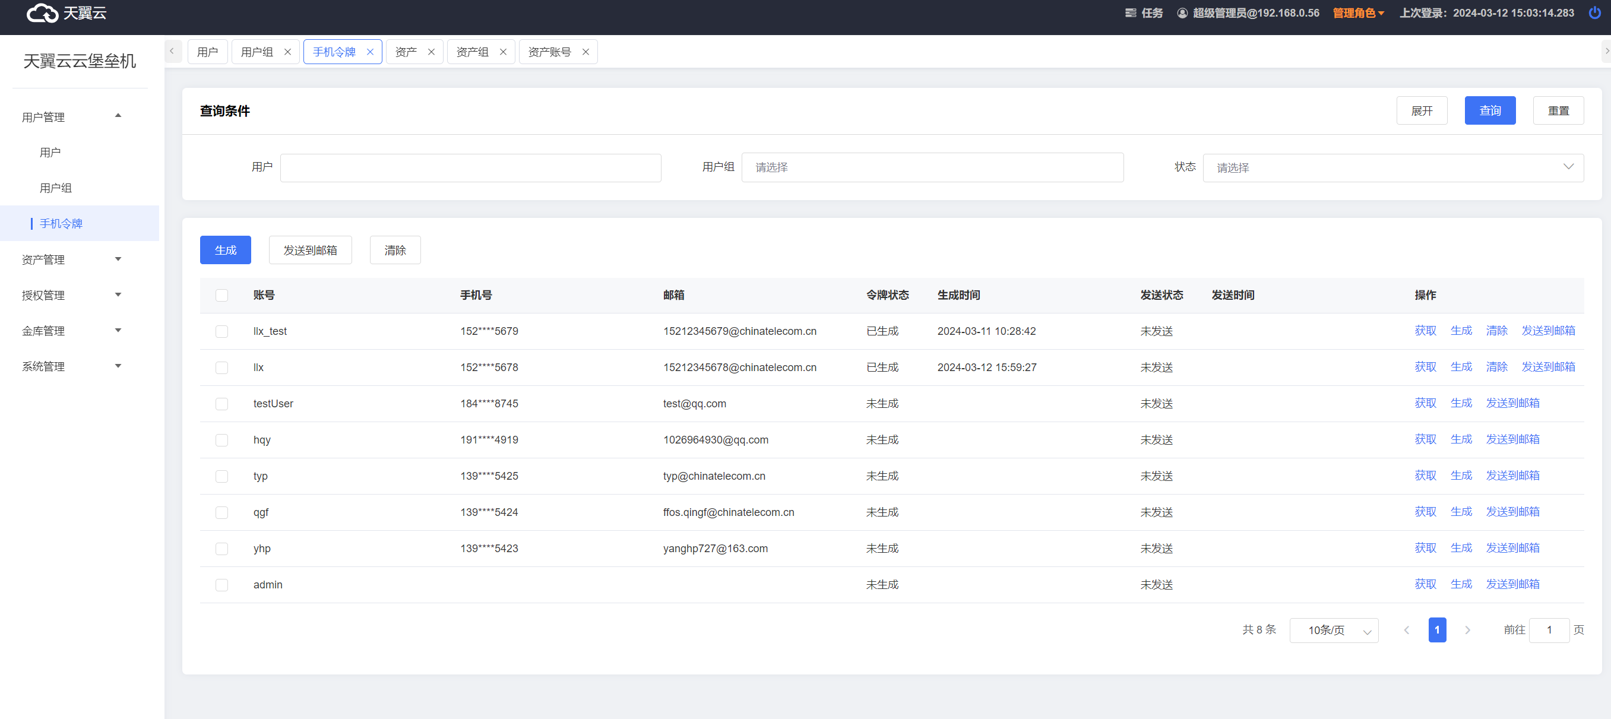This screenshot has height=719, width=1611.
Task: Click the 清除 toolbar button
Action: [395, 250]
